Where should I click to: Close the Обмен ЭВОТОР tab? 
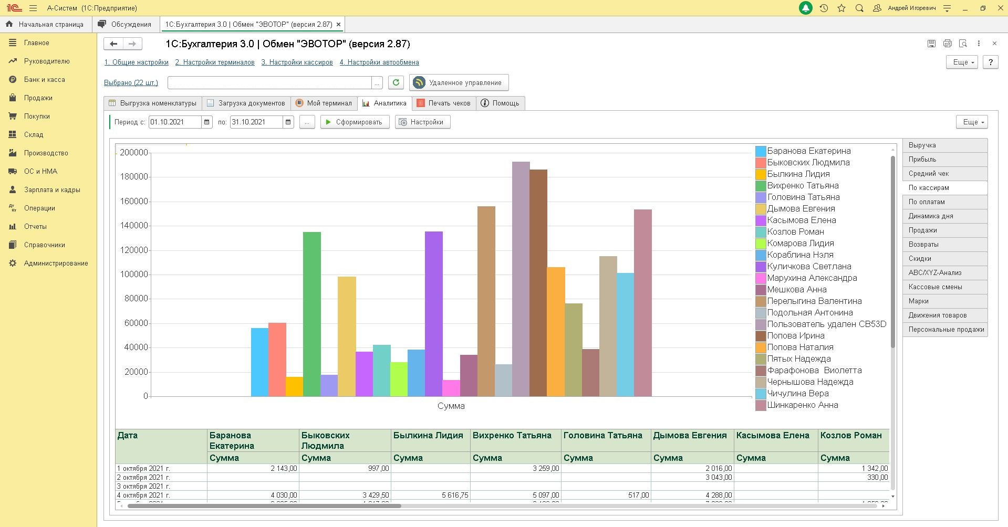(x=338, y=24)
